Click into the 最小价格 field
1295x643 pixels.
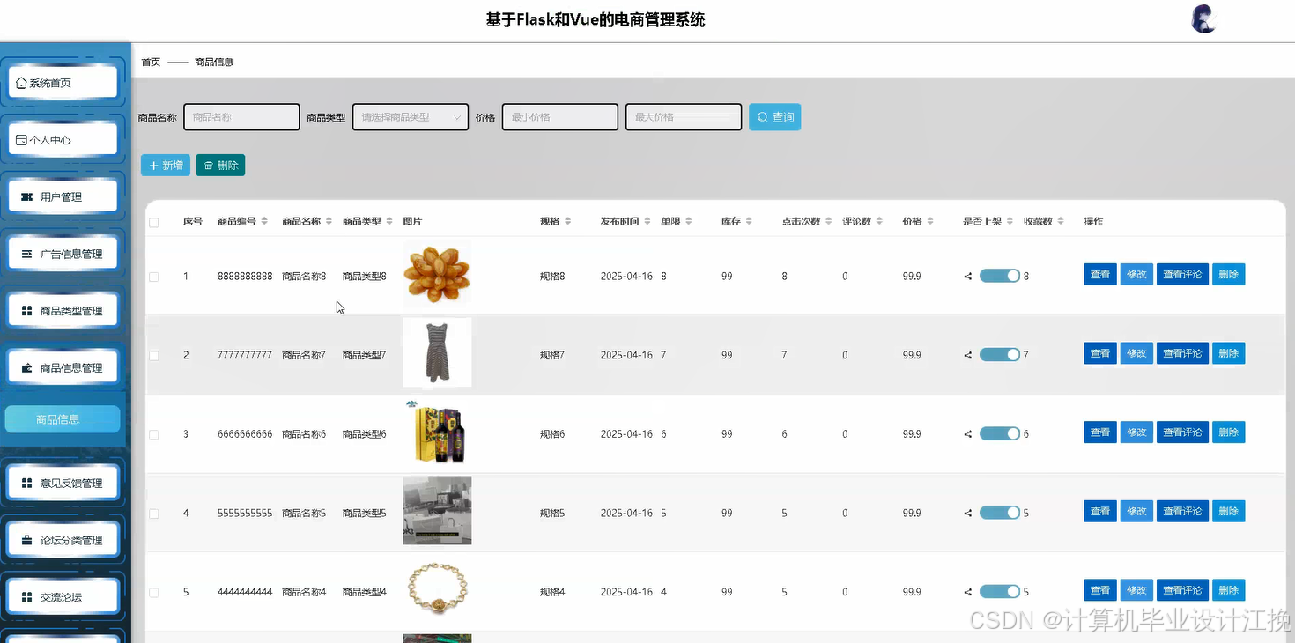(x=559, y=117)
